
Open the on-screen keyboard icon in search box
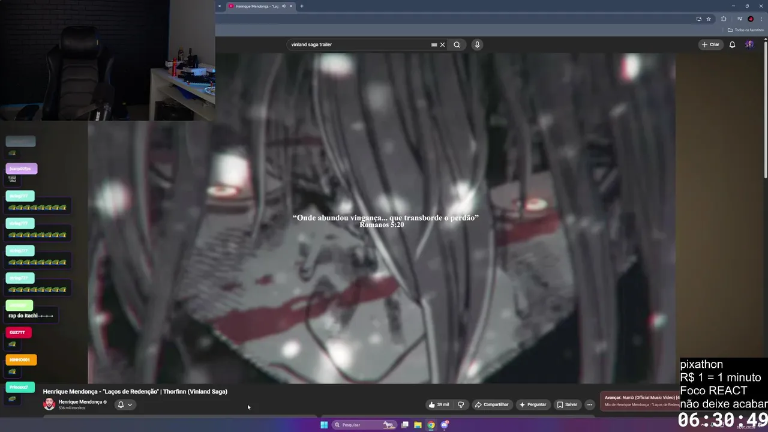click(434, 44)
